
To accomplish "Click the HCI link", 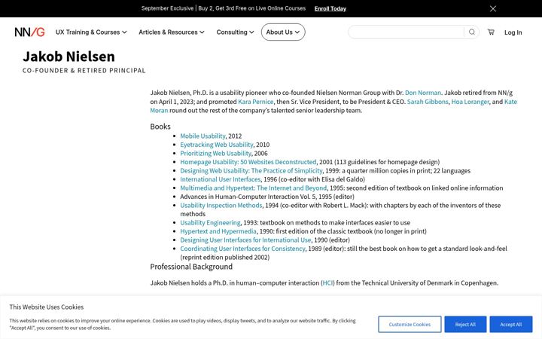I will [x=327, y=283].
